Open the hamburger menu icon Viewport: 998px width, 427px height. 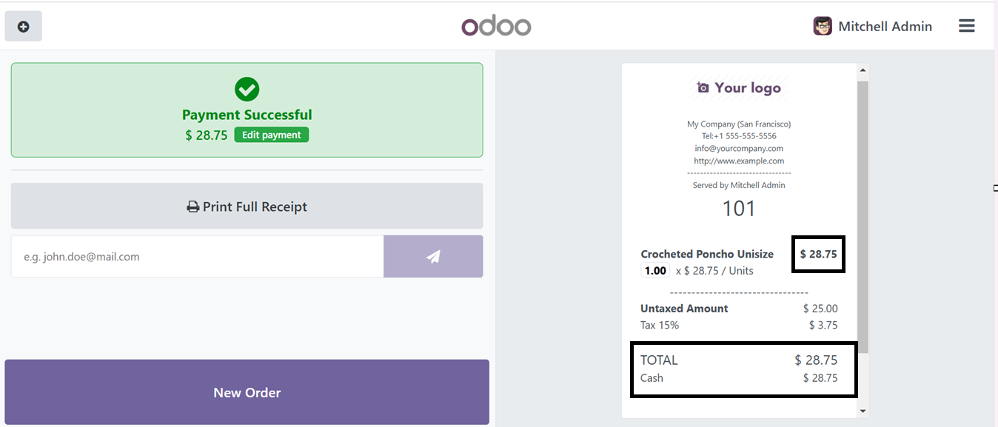966,26
